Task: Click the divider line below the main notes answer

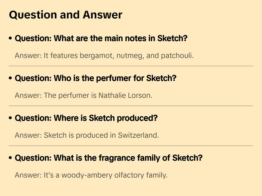Action: [x=131, y=66]
